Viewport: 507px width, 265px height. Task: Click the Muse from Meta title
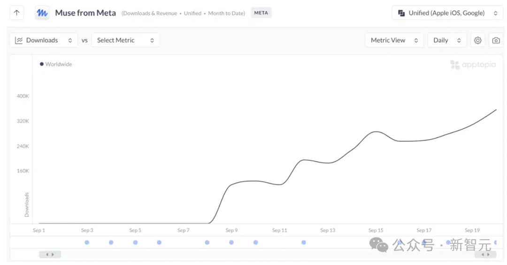[x=85, y=13]
